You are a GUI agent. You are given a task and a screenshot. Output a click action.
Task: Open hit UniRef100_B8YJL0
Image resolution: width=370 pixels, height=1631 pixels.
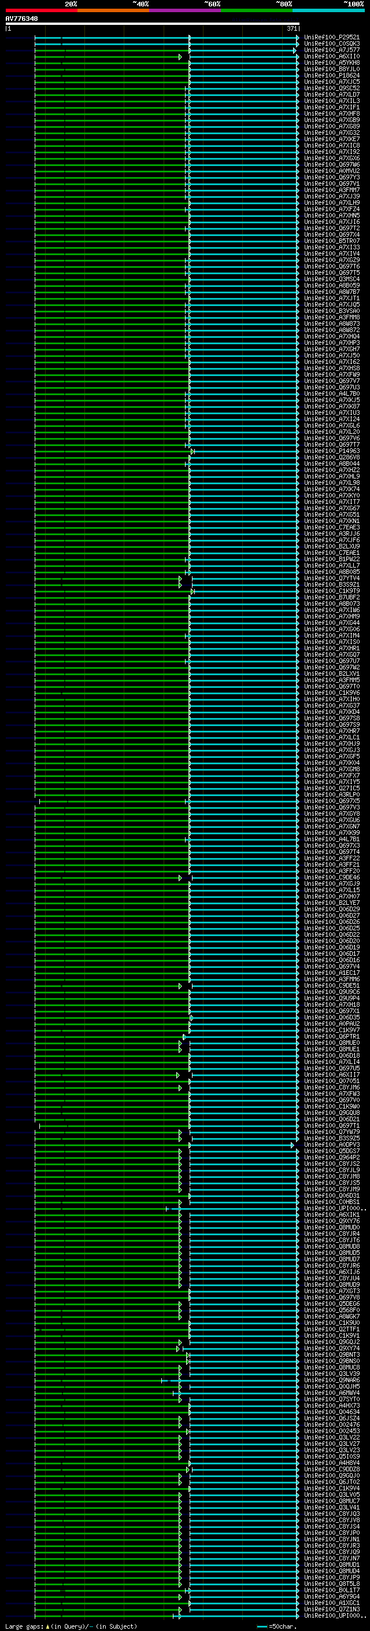pyautogui.click(x=332, y=69)
